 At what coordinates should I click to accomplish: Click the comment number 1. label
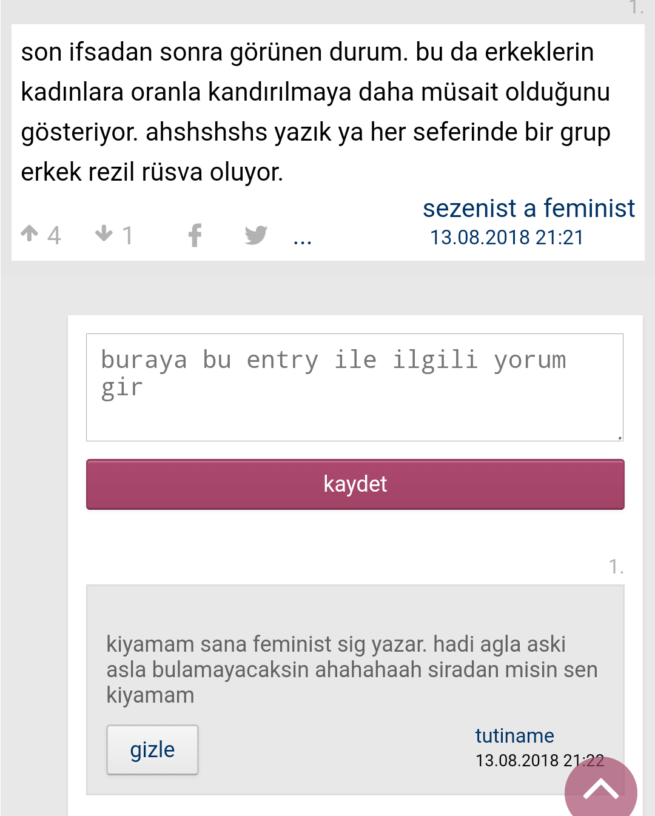point(616,566)
